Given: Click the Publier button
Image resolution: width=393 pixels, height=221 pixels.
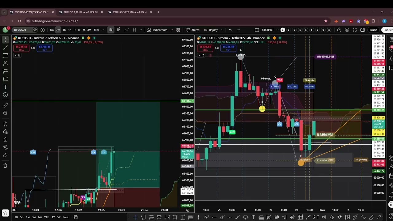Looking at the screenshot, I should click(388, 30).
